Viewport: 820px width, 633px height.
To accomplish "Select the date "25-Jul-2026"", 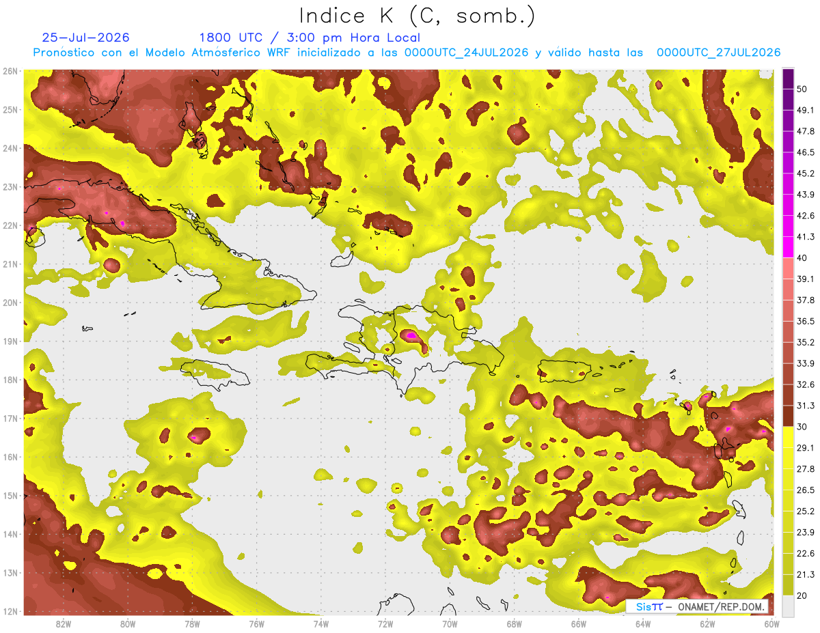I will point(85,38).
